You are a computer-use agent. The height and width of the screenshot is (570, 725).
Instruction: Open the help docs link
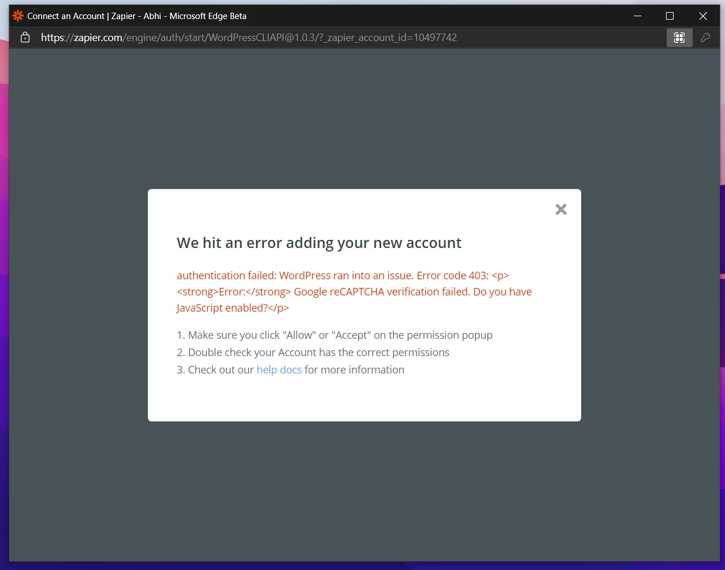point(279,370)
